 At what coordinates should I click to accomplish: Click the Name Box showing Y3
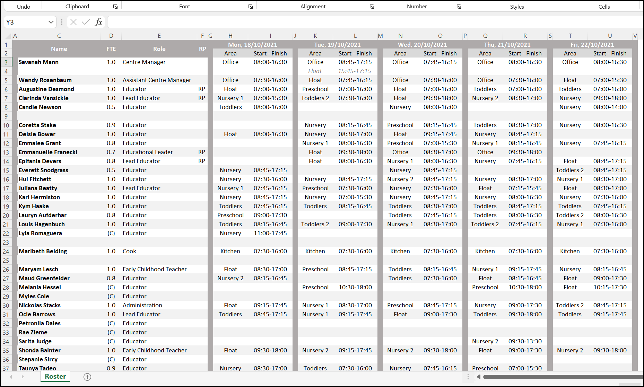pos(26,22)
